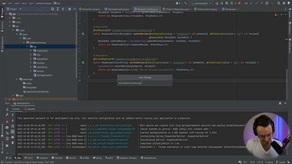Click Scroll up arrow in console toolbar
The image size is (292, 164).
(x=13, y=115)
